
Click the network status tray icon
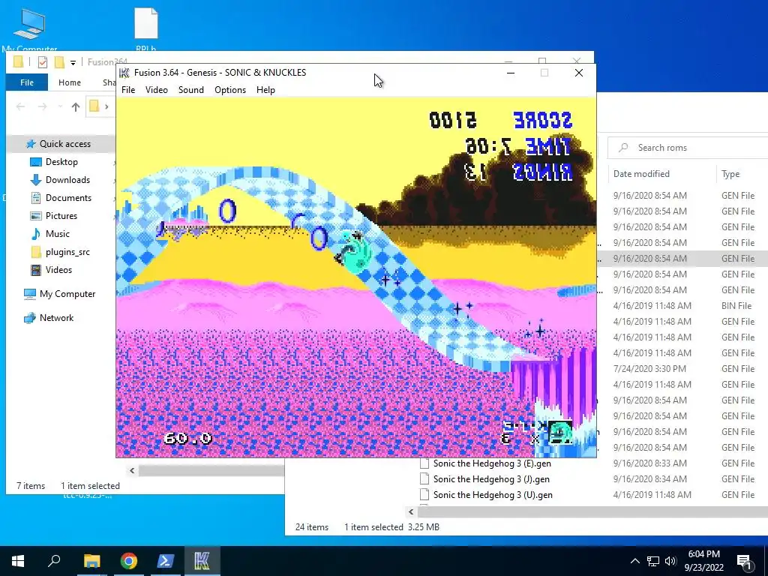[653, 561]
